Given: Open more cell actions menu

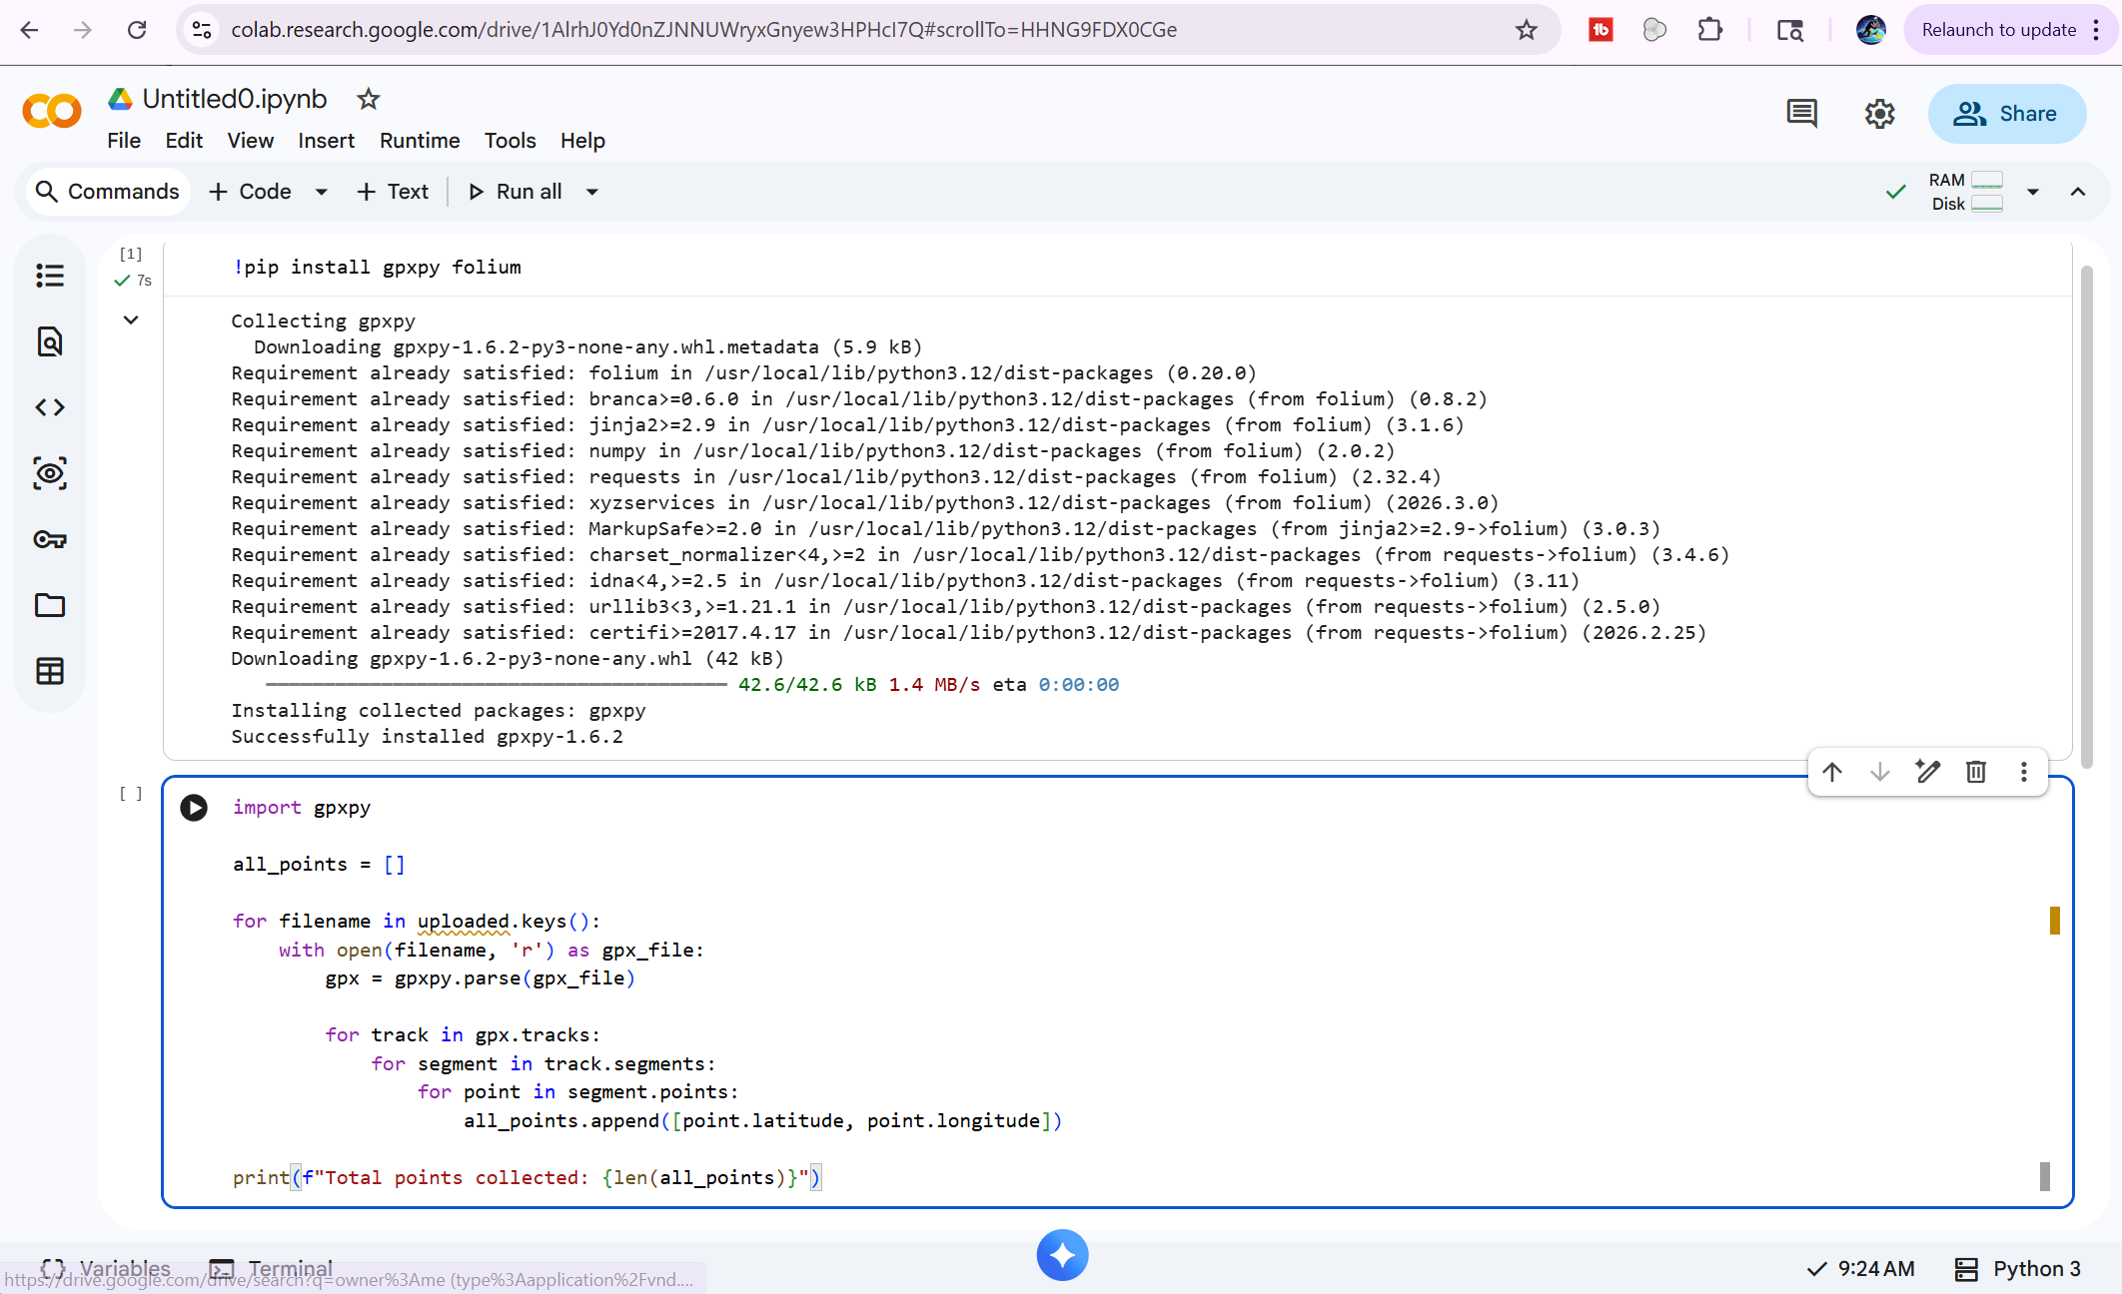Looking at the screenshot, I should tap(2024, 772).
